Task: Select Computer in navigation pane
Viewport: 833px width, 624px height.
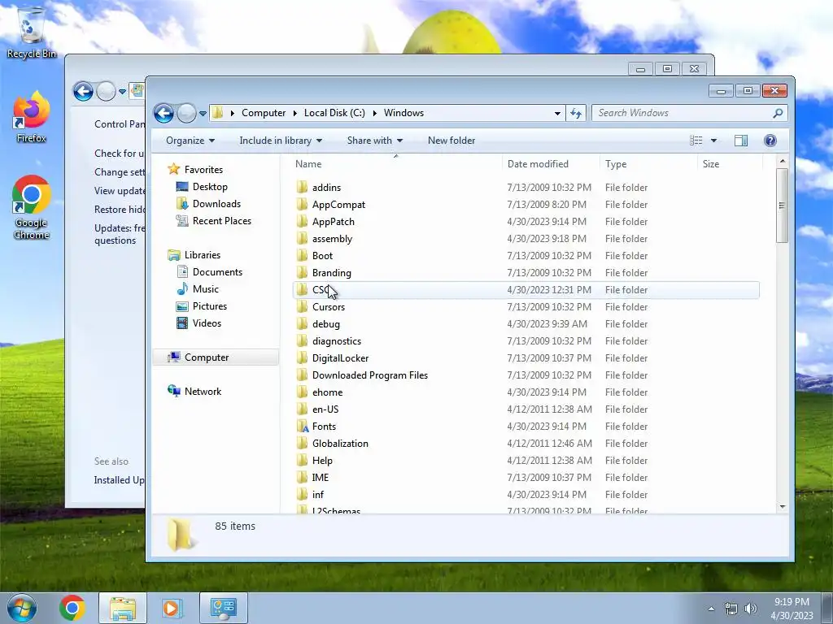Action: (206, 357)
